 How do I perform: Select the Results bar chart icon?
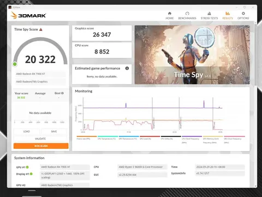pos(228,14)
